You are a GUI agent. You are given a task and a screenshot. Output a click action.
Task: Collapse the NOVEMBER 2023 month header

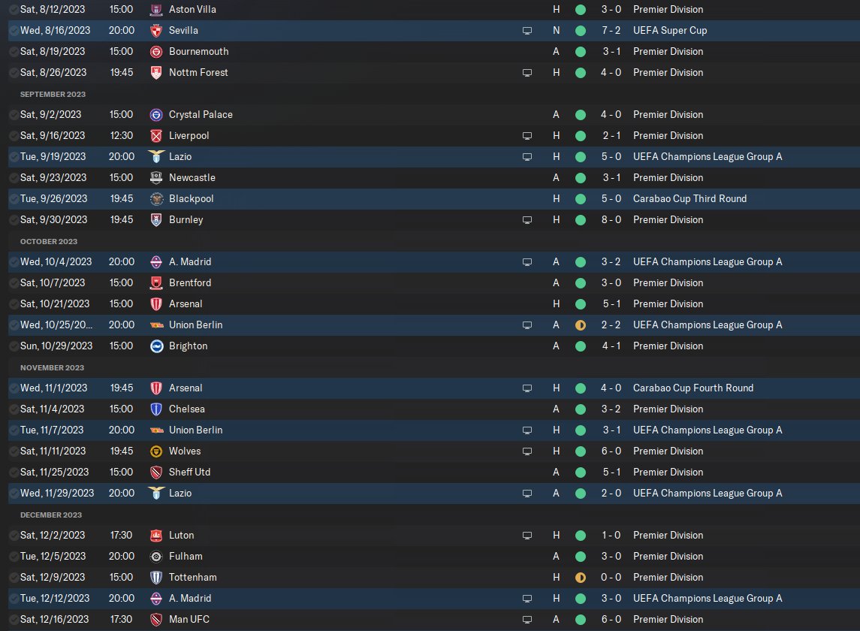[x=52, y=367]
